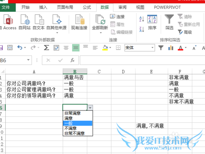Click the Select All corner triangle
This screenshot has height=154, width=205.
[x=3, y=71]
